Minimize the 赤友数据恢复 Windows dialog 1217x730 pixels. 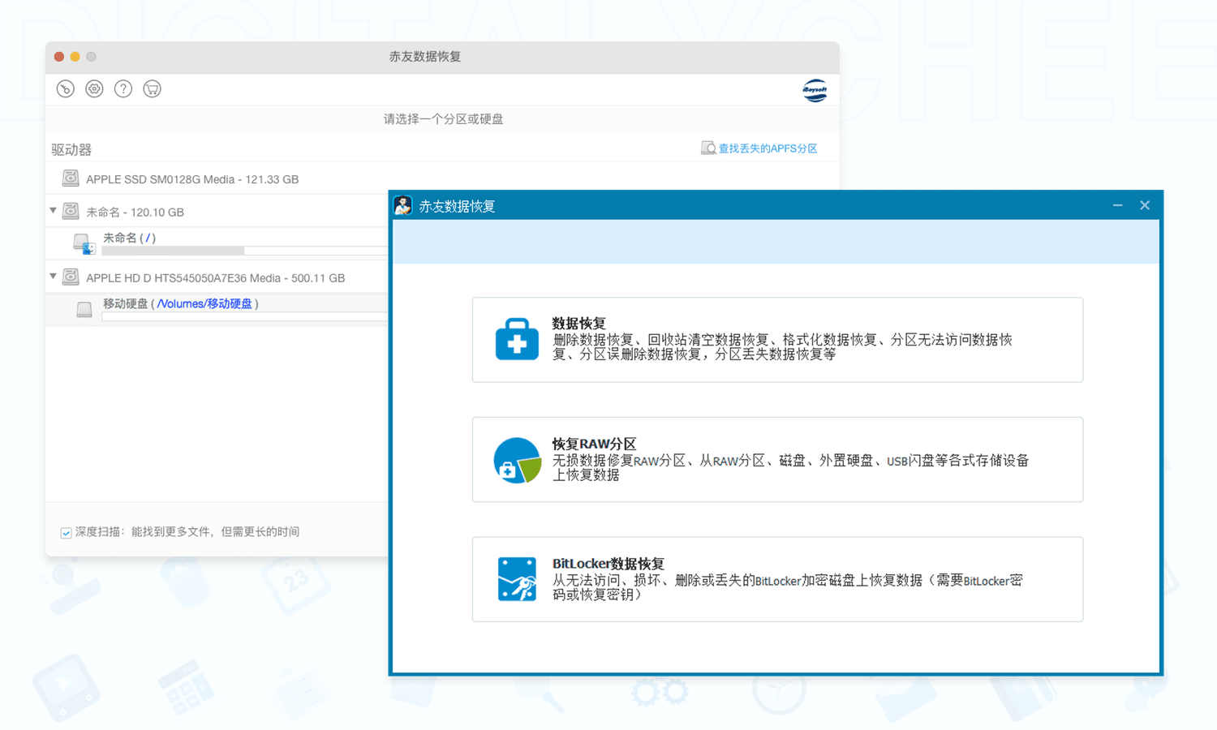pos(1117,206)
